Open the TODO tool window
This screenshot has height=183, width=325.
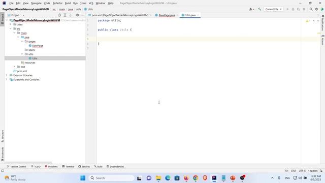pyautogui.click(x=36, y=166)
